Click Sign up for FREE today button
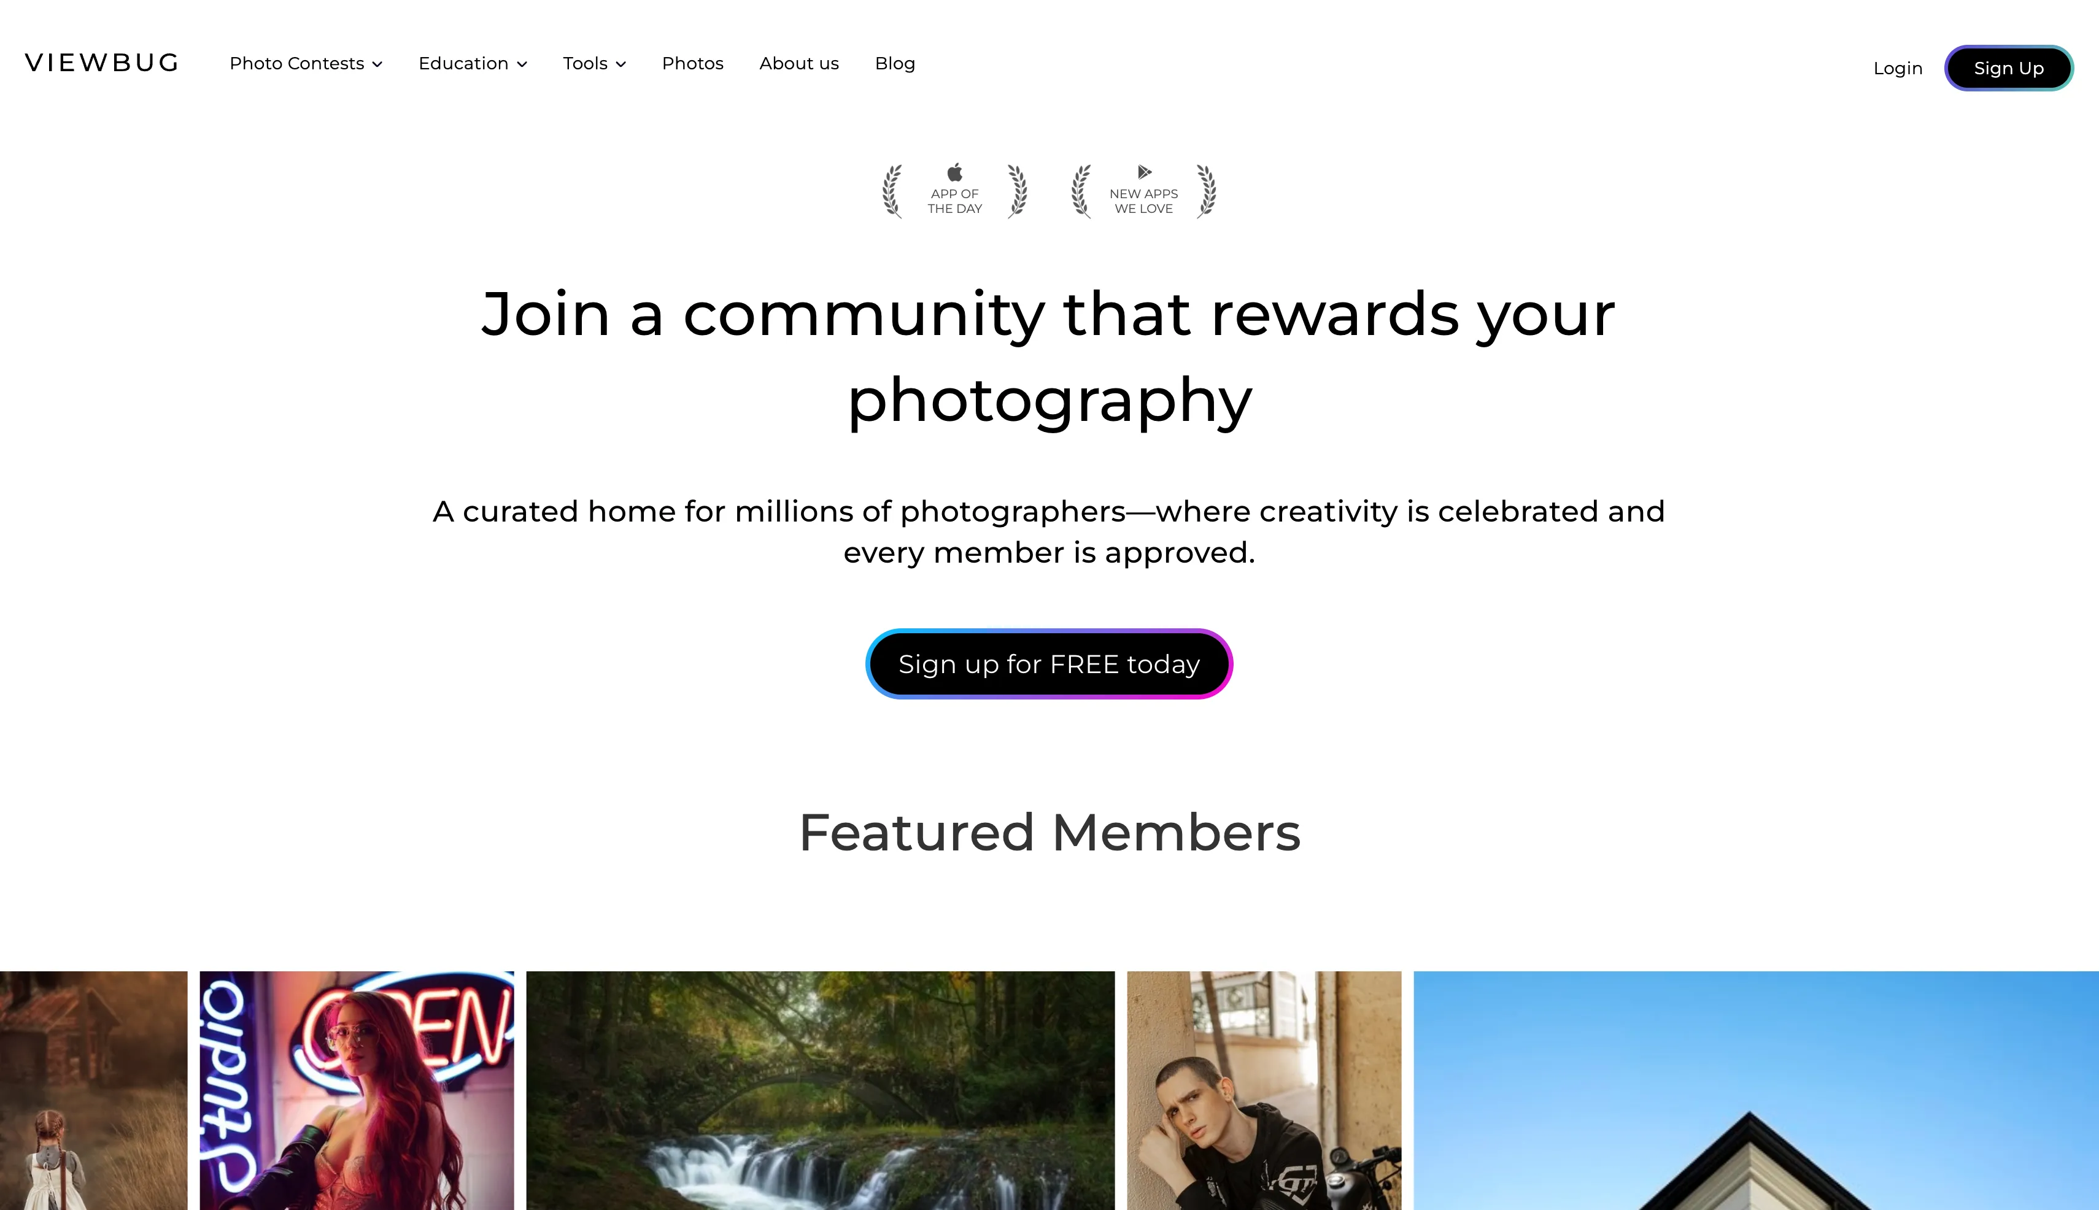Image resolution: width=2099 pixels, height=1210 pixels. pyautogui.click(x=1049, y=664)
